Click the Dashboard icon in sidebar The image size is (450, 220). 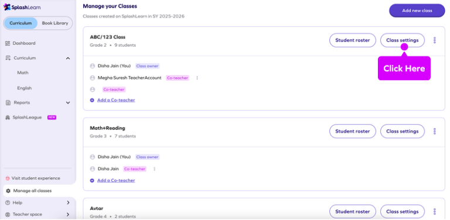point(8,43)
